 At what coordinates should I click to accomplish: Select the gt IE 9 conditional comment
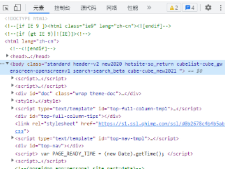48,34
